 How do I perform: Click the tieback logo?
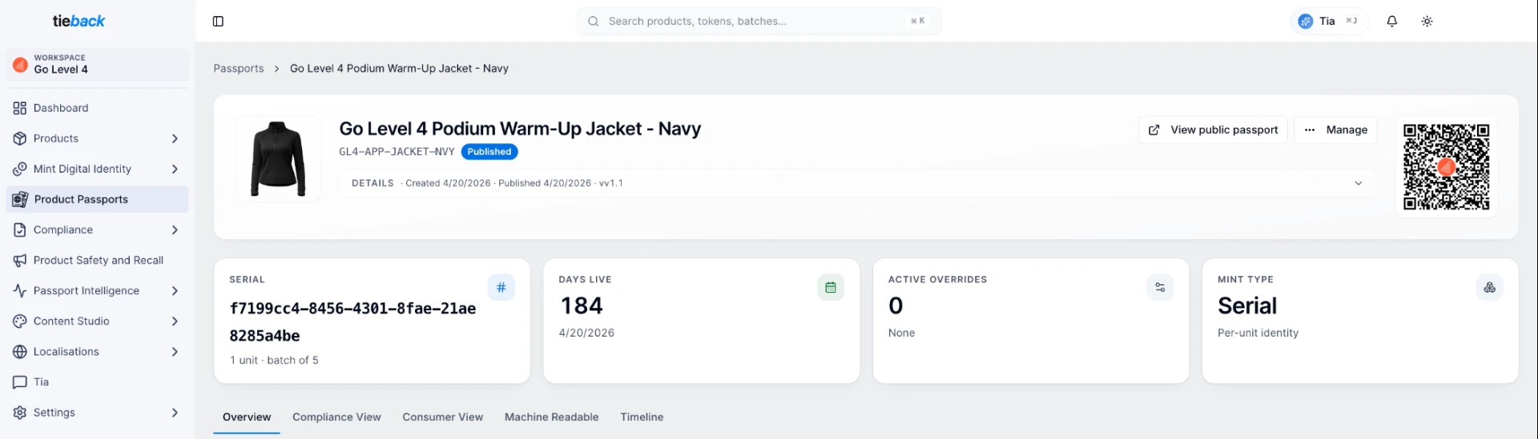[x=79, y=22]
